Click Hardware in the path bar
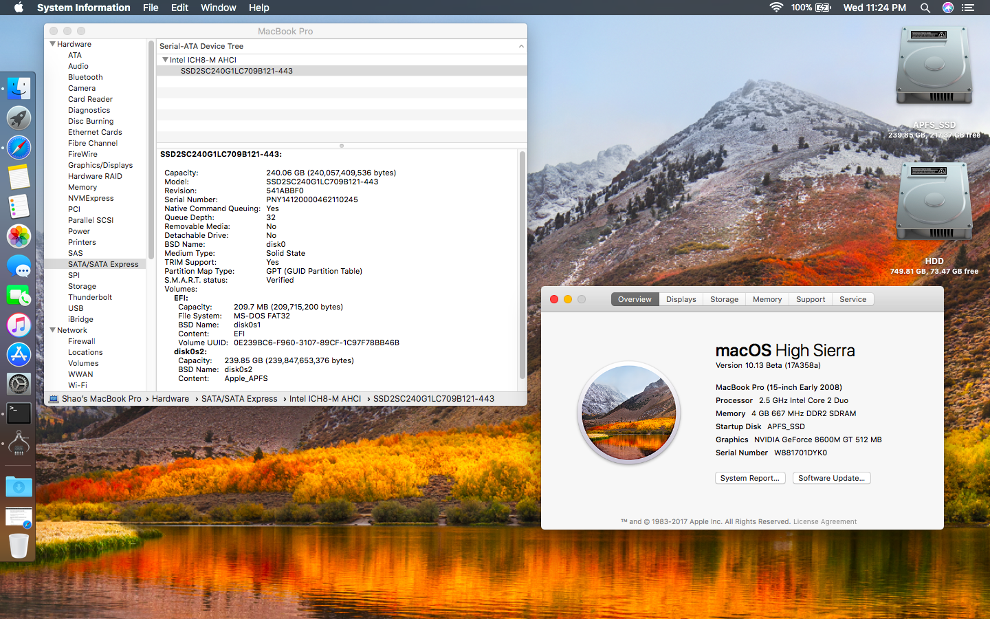The image size is (990, 619). [170, 399]
